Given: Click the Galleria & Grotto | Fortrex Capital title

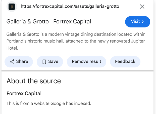Looking at the screenshot, I should (49, 22).
